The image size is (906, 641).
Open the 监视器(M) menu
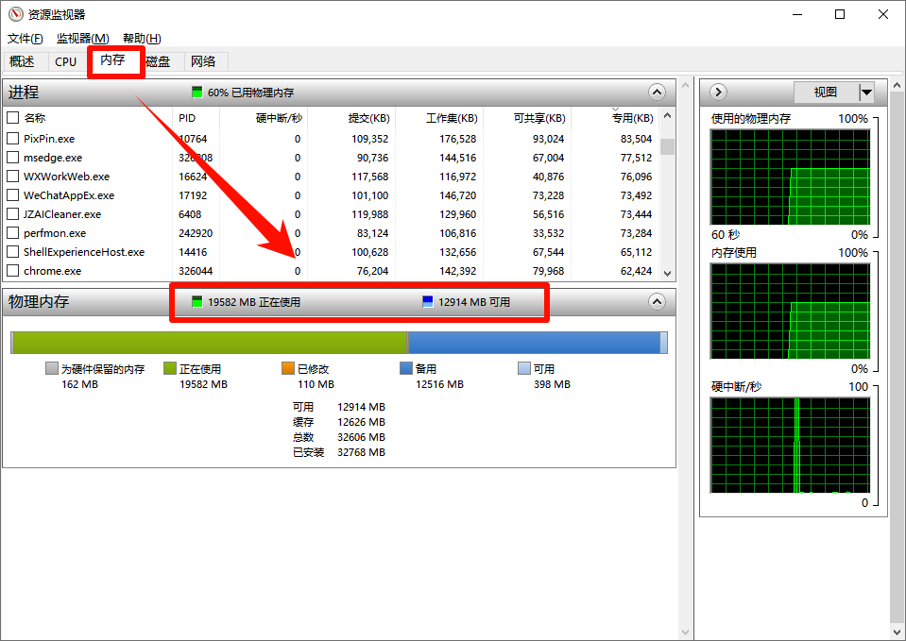coord(82,38)
